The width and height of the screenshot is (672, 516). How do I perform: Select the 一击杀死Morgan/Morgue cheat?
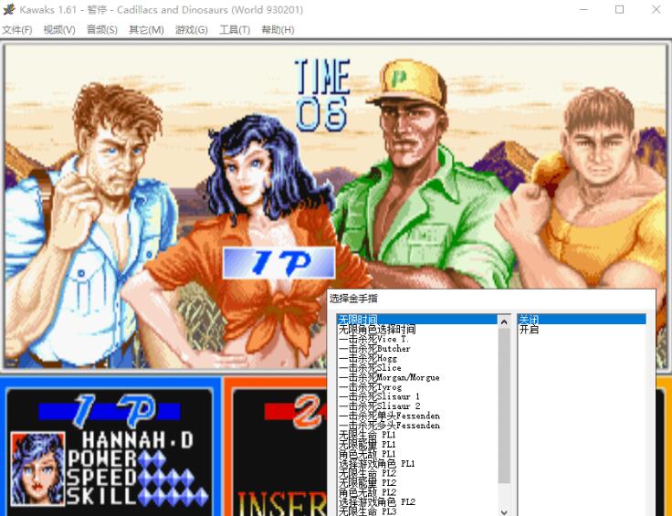click(417, 377)
